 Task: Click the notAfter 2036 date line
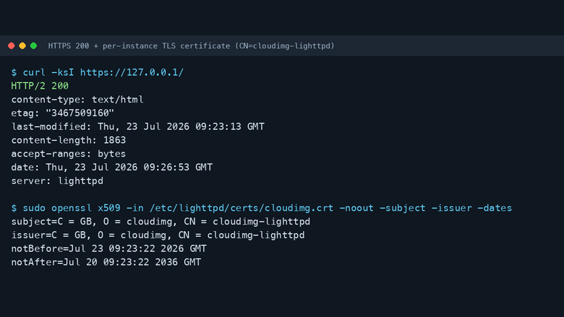coord(106,262)
